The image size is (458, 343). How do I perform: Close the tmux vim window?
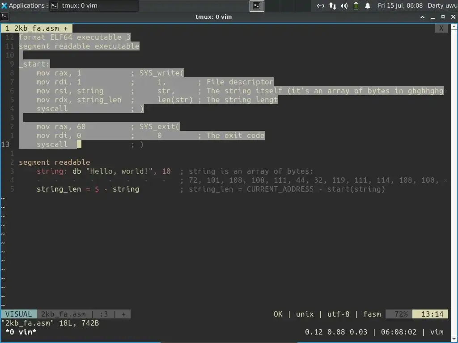453,17
